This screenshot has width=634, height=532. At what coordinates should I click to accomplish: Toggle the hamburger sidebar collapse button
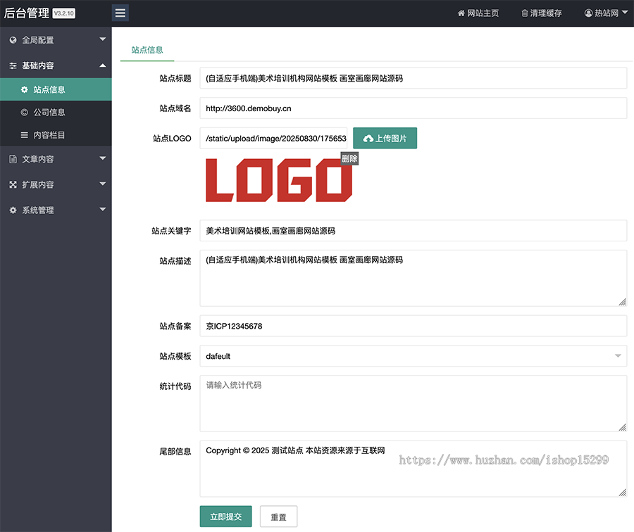pos(120,13)
